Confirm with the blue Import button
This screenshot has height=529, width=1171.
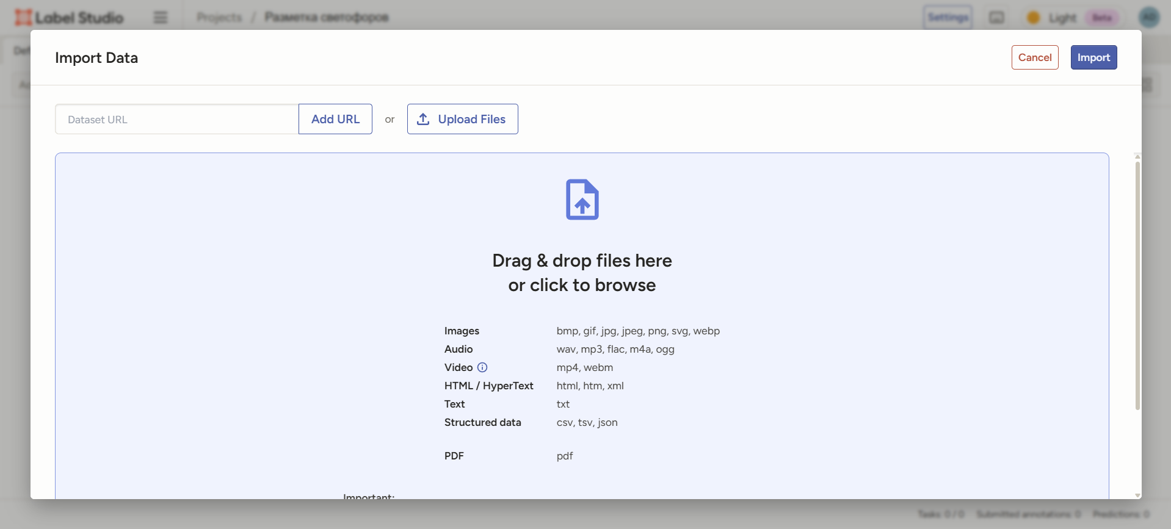click(x=1093, y=57)
